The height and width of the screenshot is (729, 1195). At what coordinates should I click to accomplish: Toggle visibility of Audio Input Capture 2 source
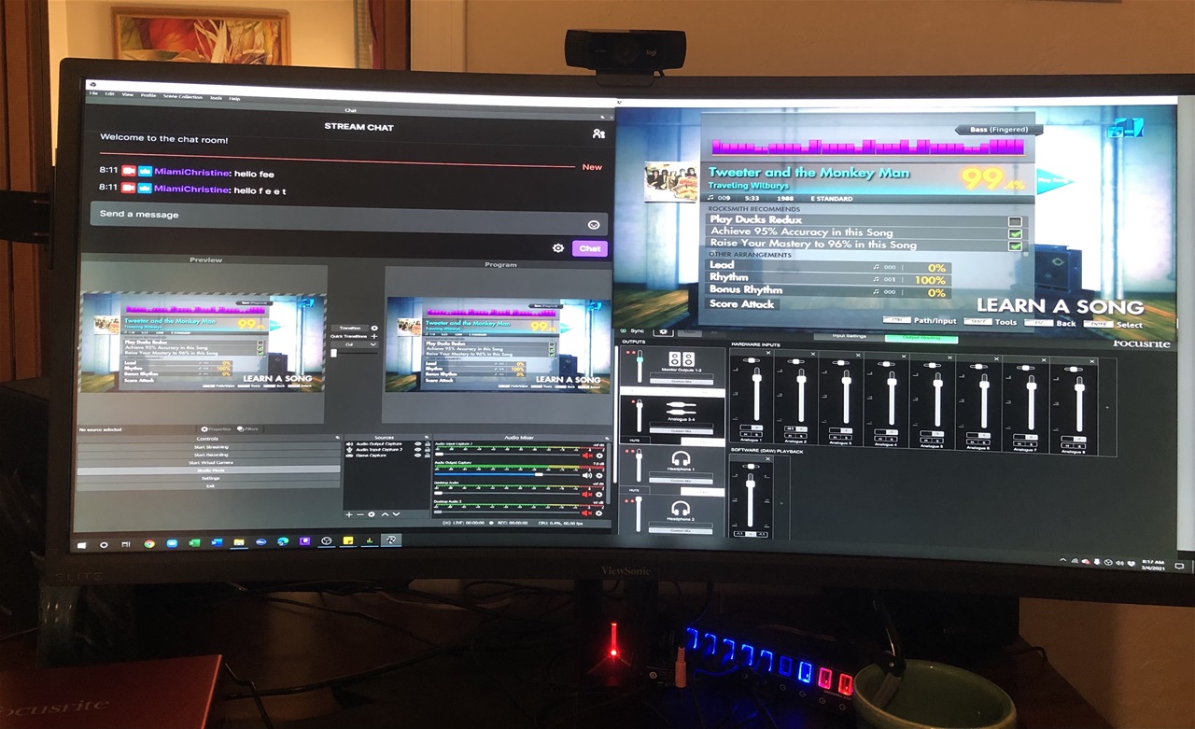click(x=417, y=450)
